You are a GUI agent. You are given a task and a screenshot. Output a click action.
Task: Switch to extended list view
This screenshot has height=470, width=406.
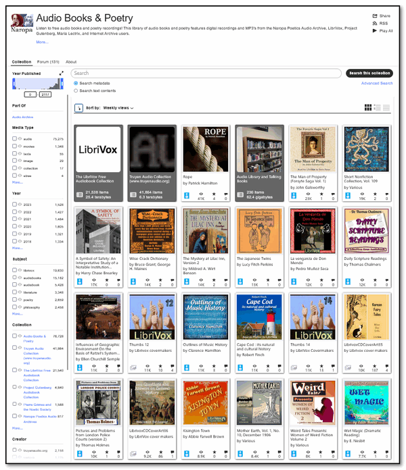(x=377, y=107)
